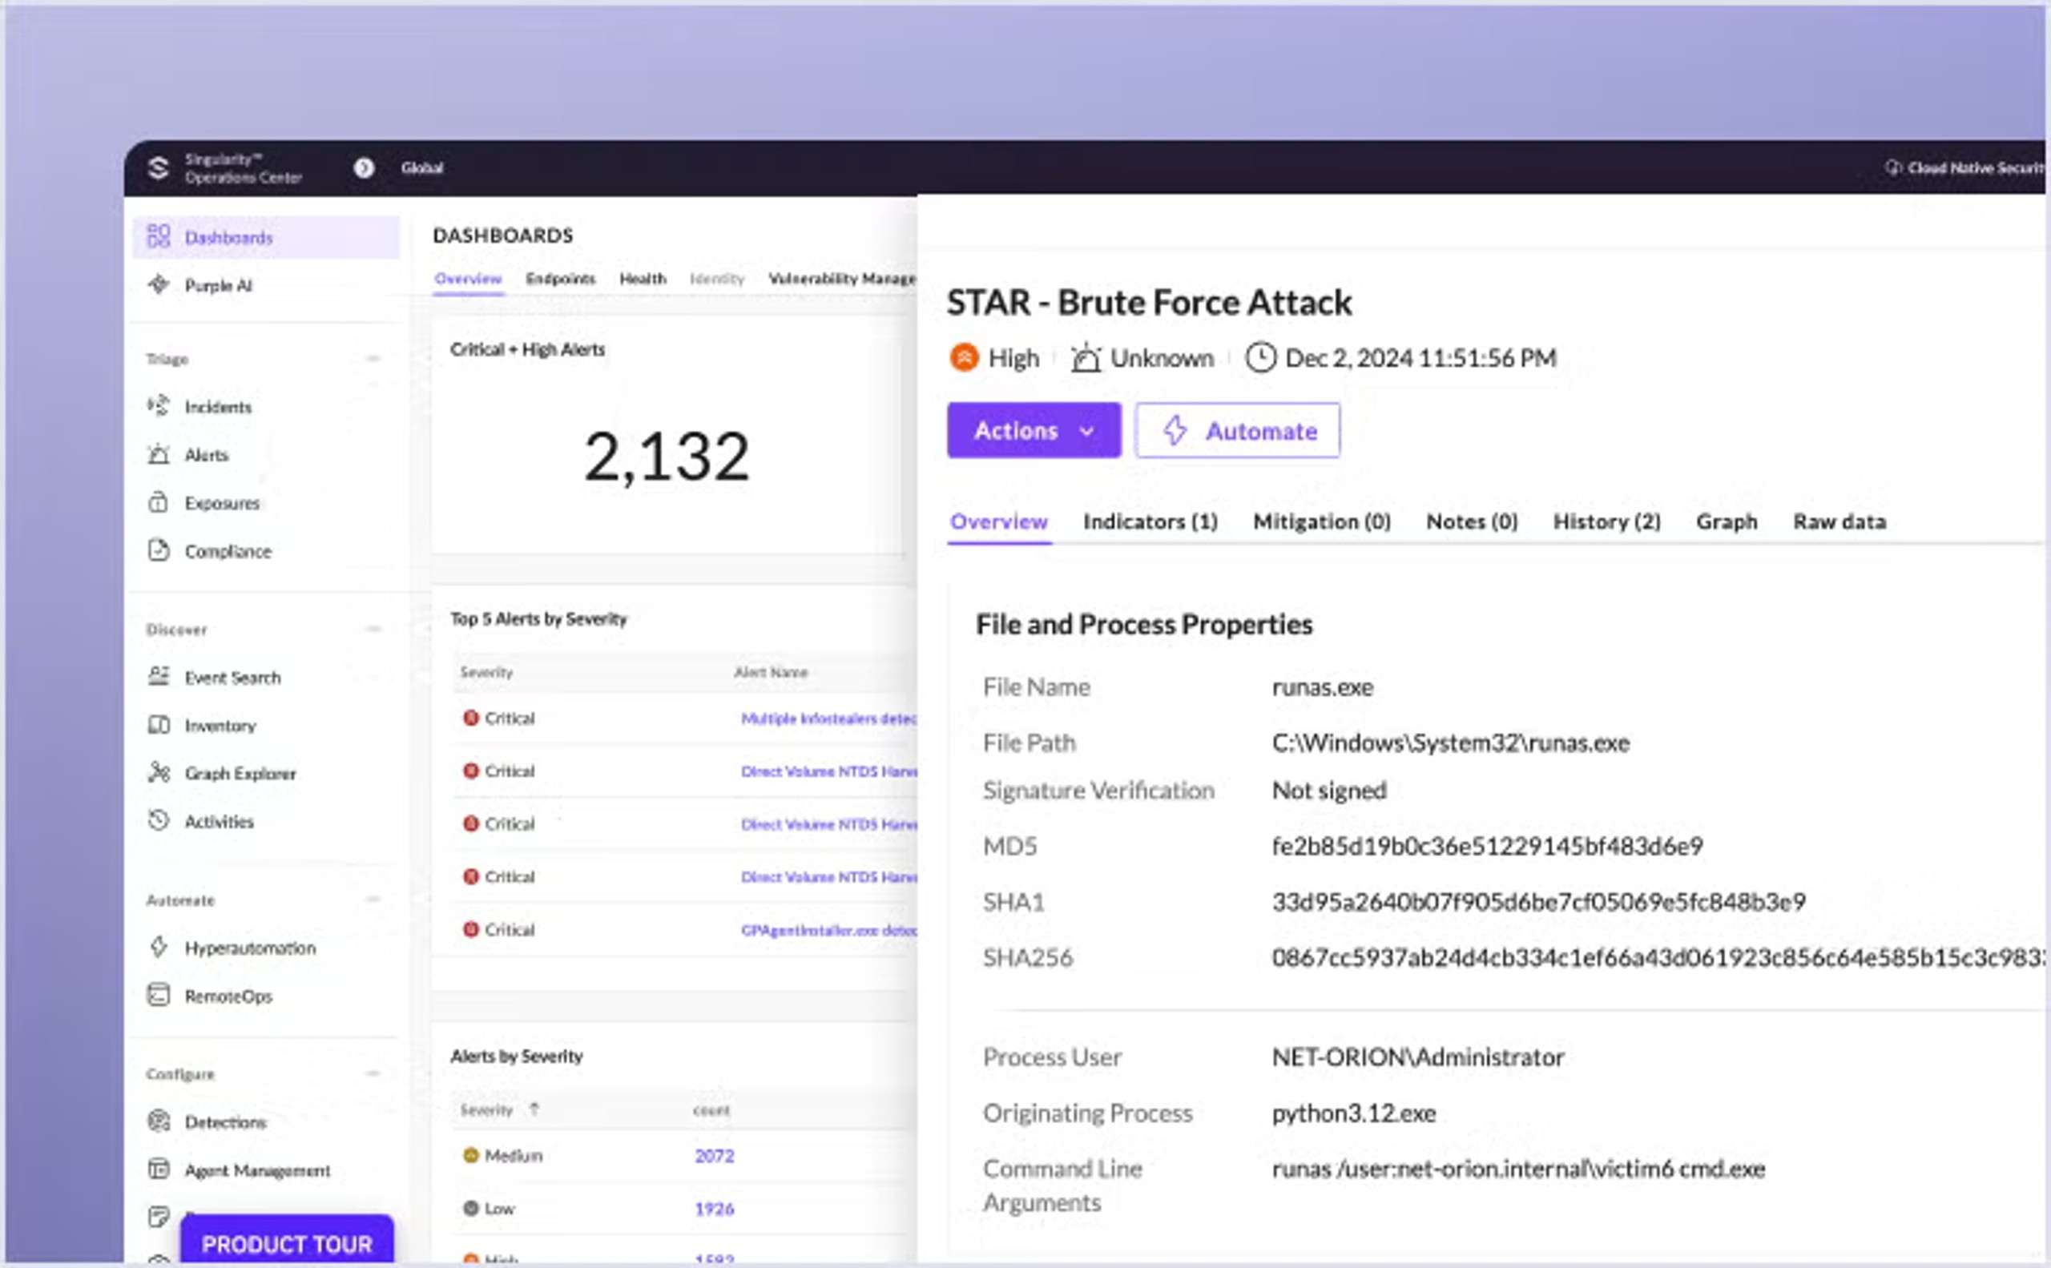
Task: Collapse the Automate sidebar section
Action: click(373, 899)
